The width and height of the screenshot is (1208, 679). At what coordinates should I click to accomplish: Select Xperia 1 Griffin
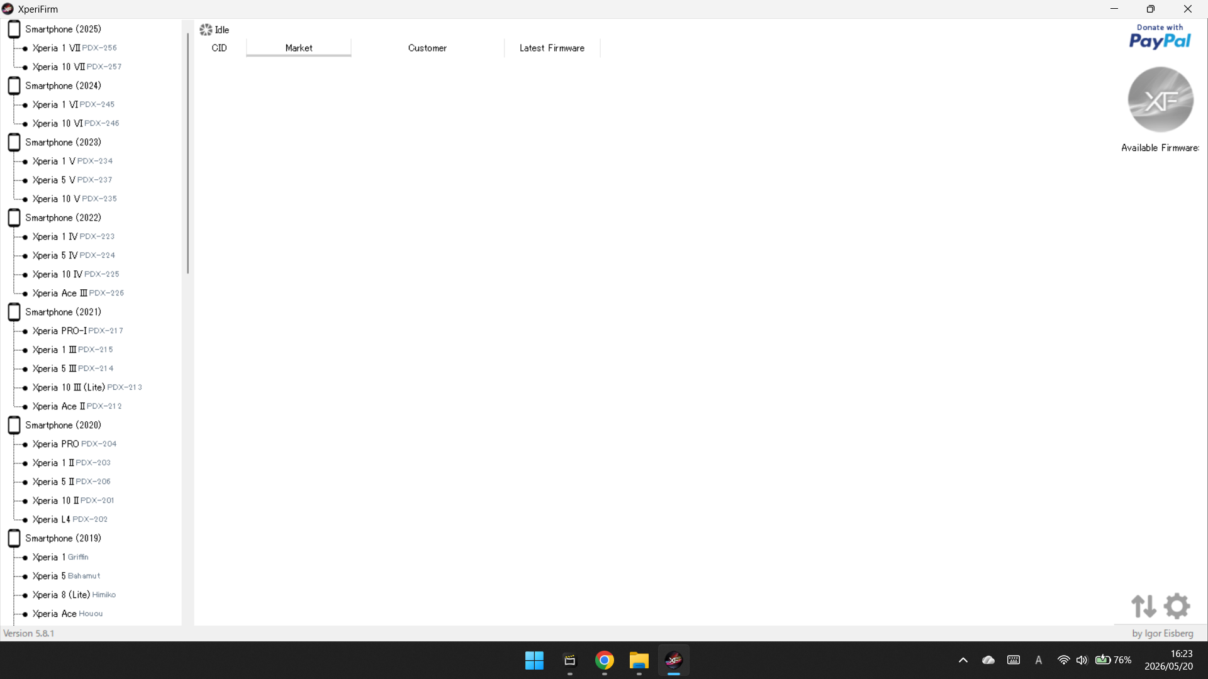click(x=60, y=557)
